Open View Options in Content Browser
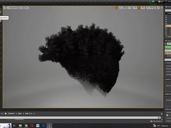Viewport: 171px width, 128px height. tap(156, 121)
